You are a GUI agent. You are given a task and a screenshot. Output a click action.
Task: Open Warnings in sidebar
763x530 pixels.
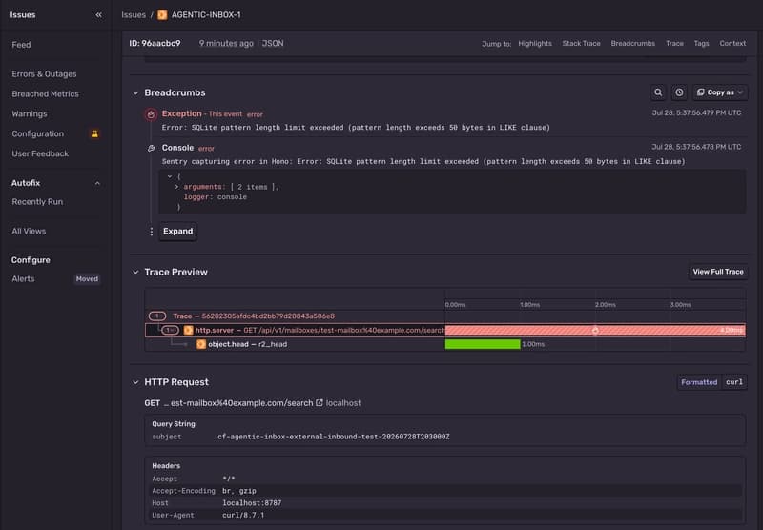point(30,113)
